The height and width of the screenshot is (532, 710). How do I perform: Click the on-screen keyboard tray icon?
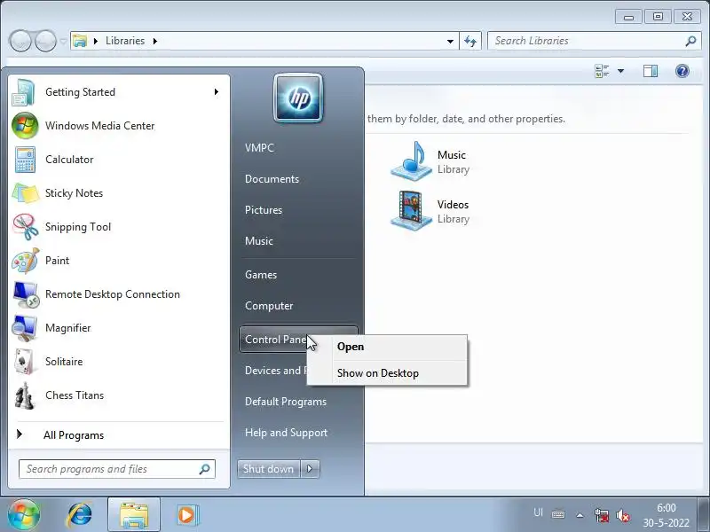click(x=558, y=514)
